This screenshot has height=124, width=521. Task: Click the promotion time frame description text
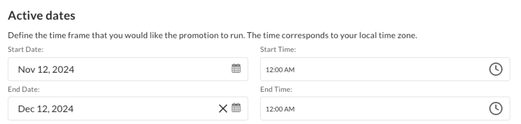click(x=212, y=35)
